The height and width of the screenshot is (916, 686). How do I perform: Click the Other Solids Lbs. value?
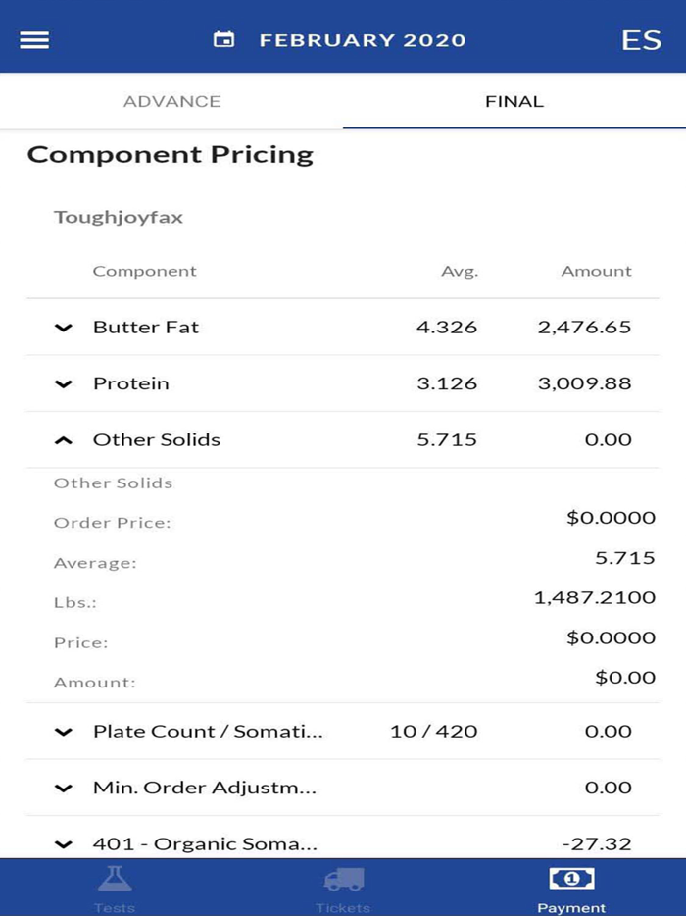click(594, 597)
